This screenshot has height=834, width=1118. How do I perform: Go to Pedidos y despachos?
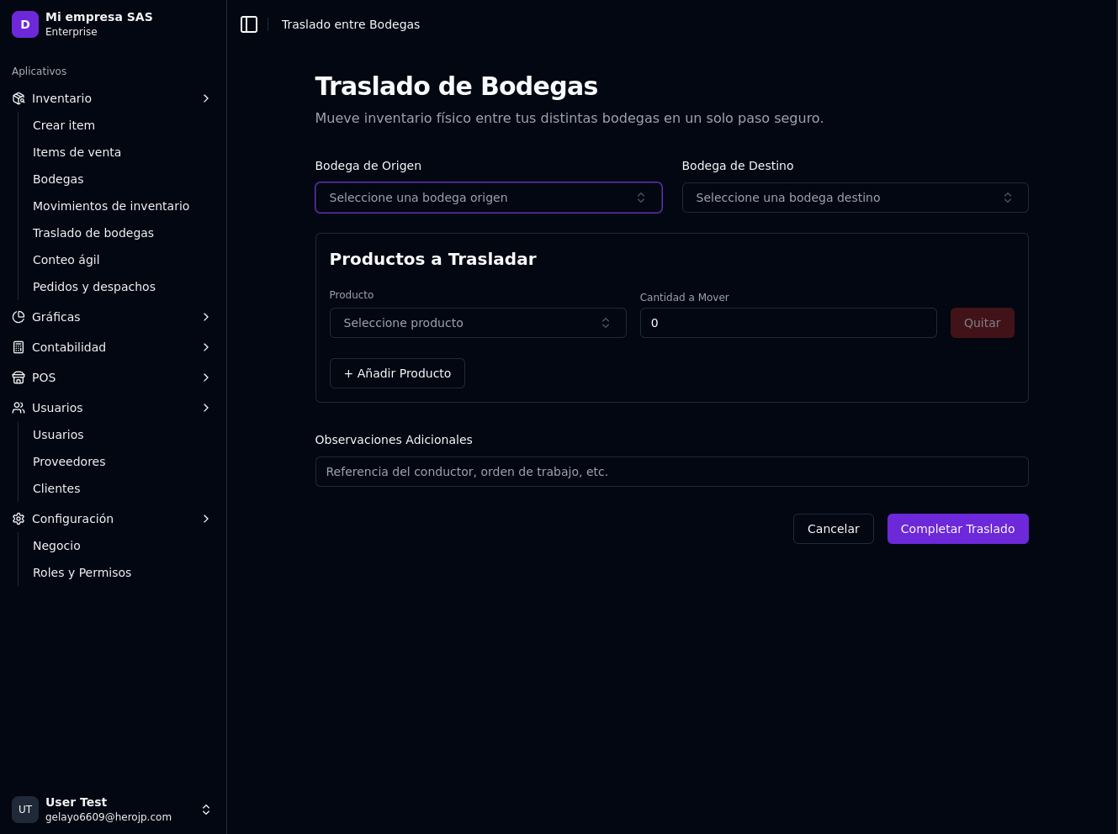(x=94, y=287)
